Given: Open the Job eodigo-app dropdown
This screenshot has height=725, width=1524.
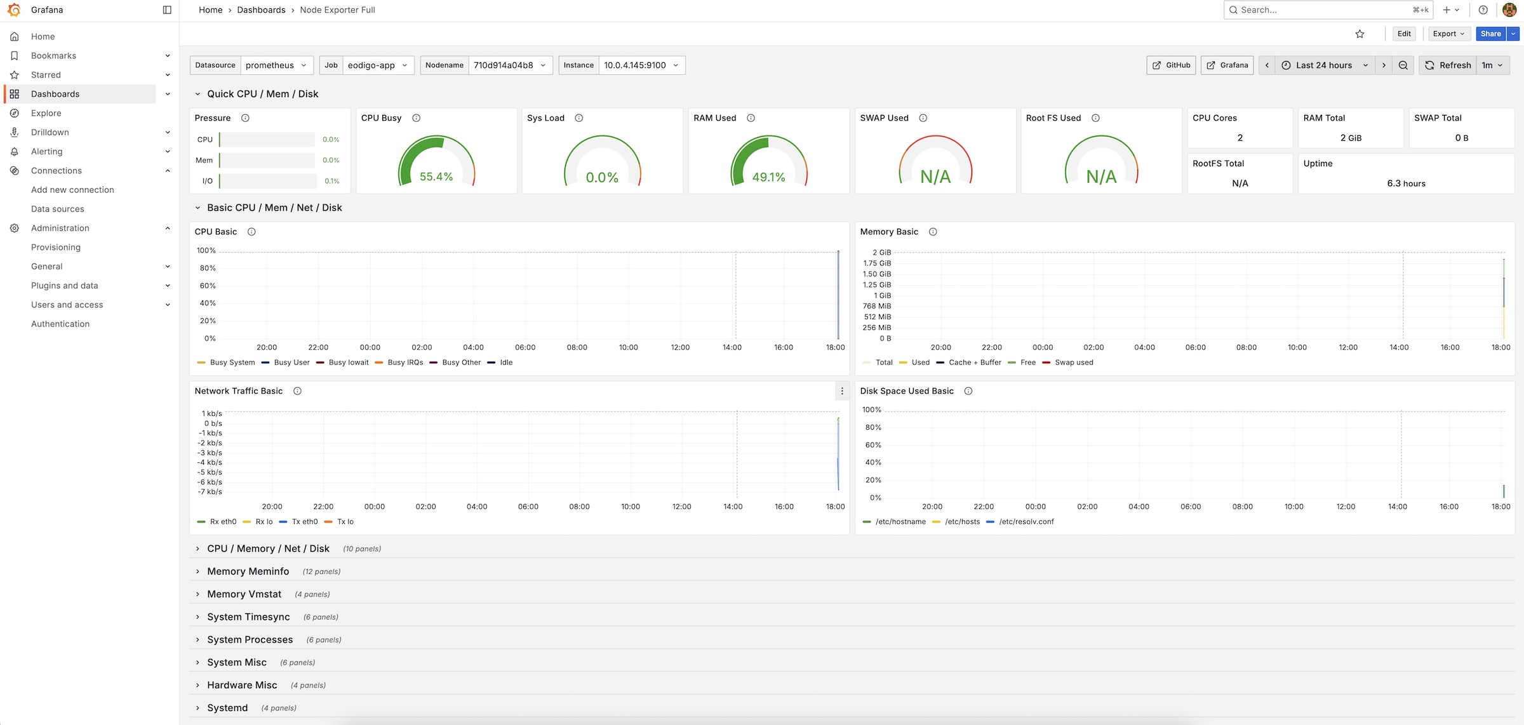Looking at the screenshot, I should [378, 65].
